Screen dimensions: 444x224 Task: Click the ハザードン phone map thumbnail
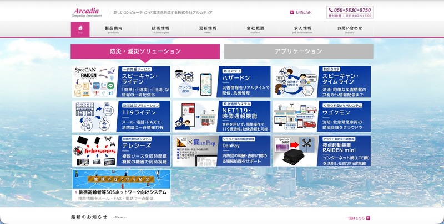[x=195, y=82]
